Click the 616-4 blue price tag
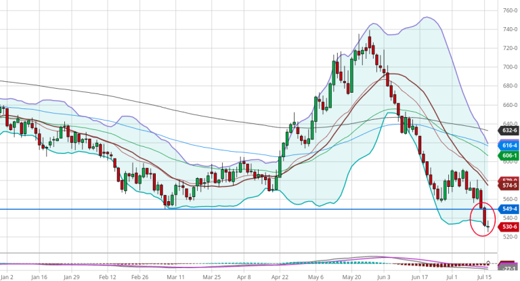The height and width of the screenshot is (281, 520). [509, 146]
